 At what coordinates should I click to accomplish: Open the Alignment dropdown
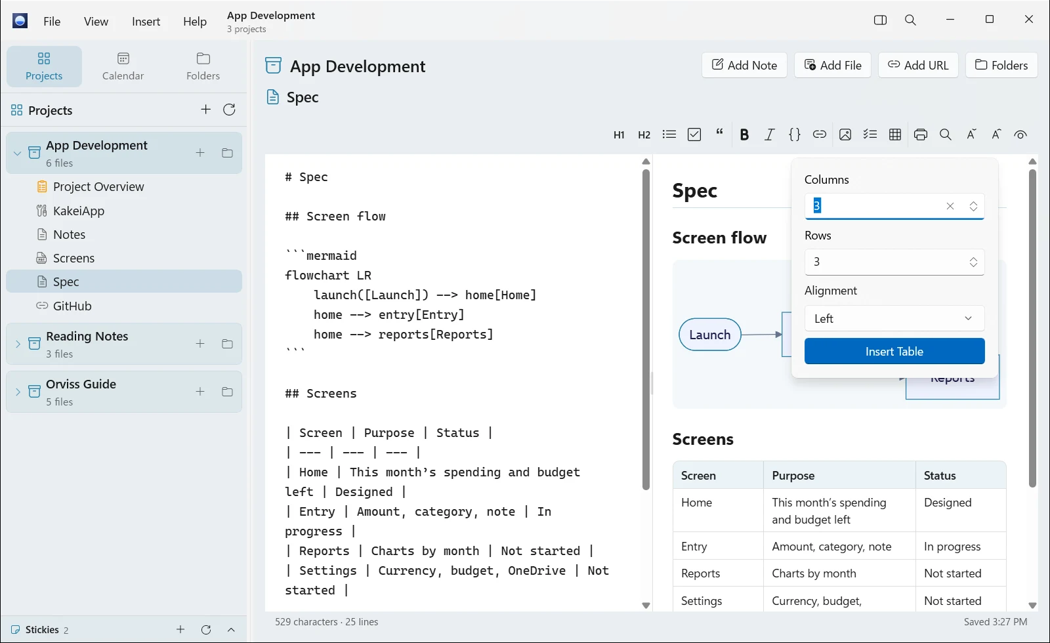894,318
